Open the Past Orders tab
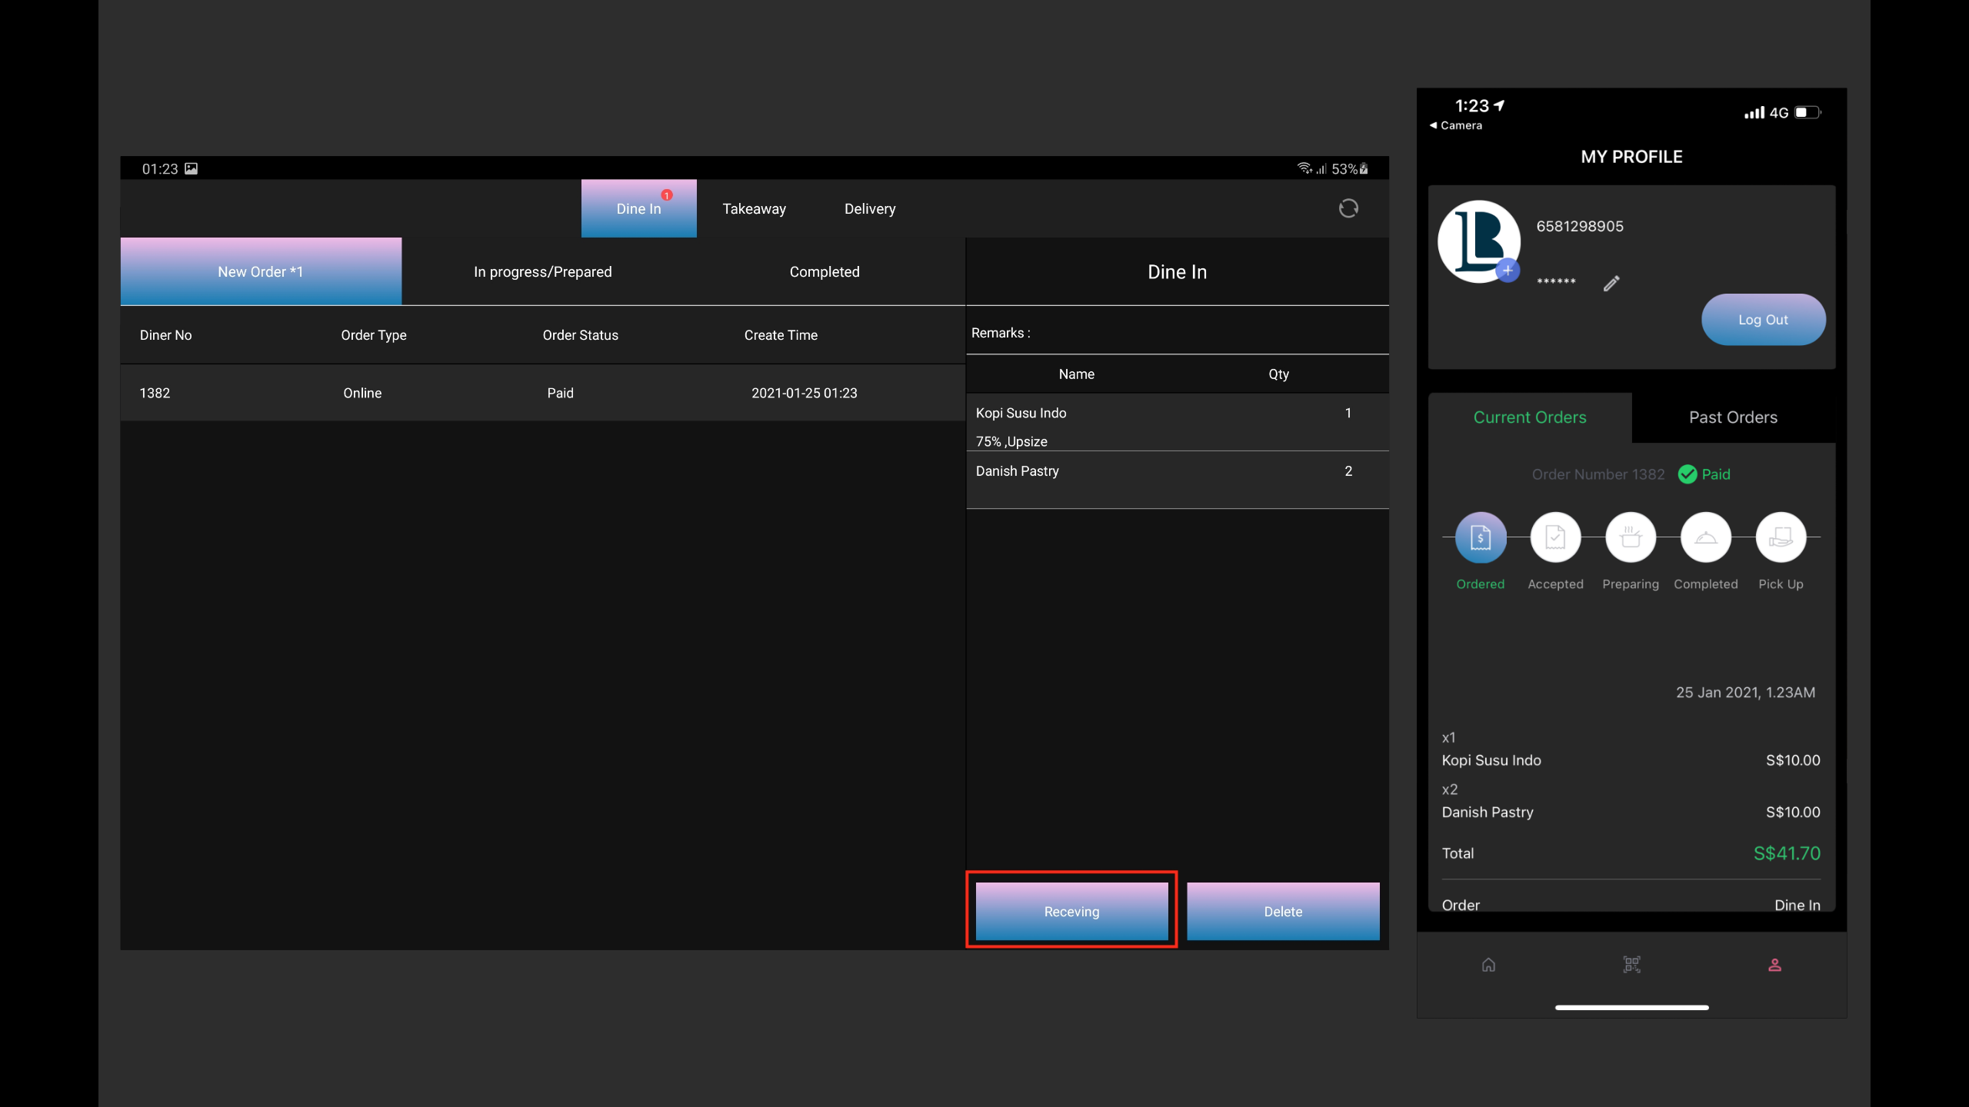This screenshot has height=1107, width=1969. (1733, 417)
